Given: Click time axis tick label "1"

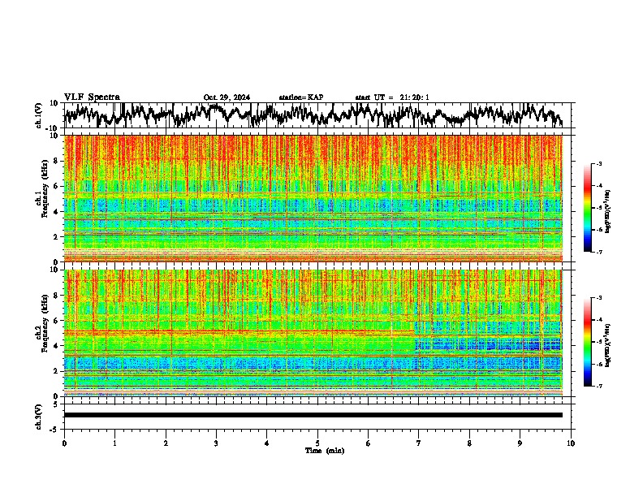Looking at the screenshot, I should [114, 443].
